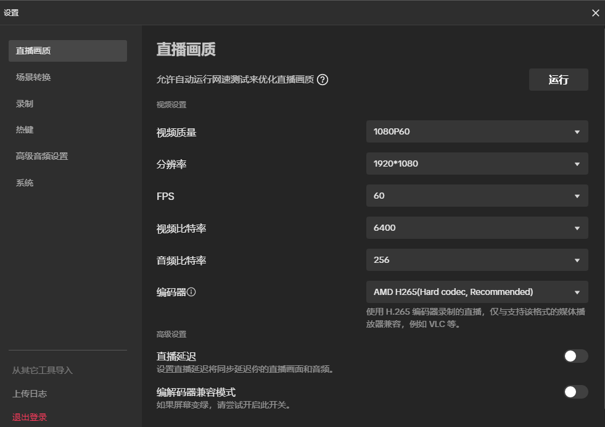Image resolution: width=605 pixels, height=427 pixels.
Task: Switch to the 系统 tab
Action: pyautogui.click(x=24, y=183)
